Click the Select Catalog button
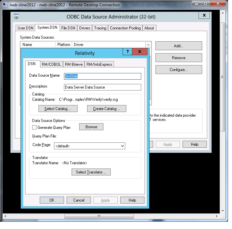Screen dimensions: 232x229 click(x=58, y=109)
